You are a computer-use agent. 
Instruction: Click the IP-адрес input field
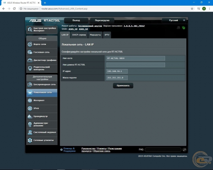[117, 71]
